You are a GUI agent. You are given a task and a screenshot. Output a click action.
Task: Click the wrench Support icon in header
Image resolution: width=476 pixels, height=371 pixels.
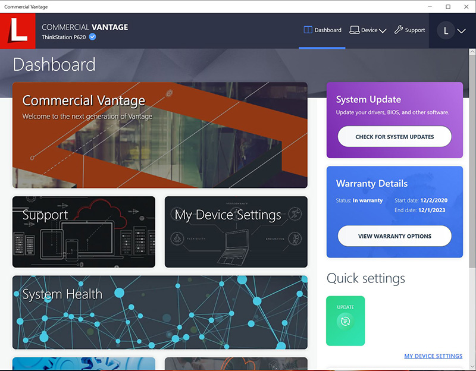(x=399, y=30)
